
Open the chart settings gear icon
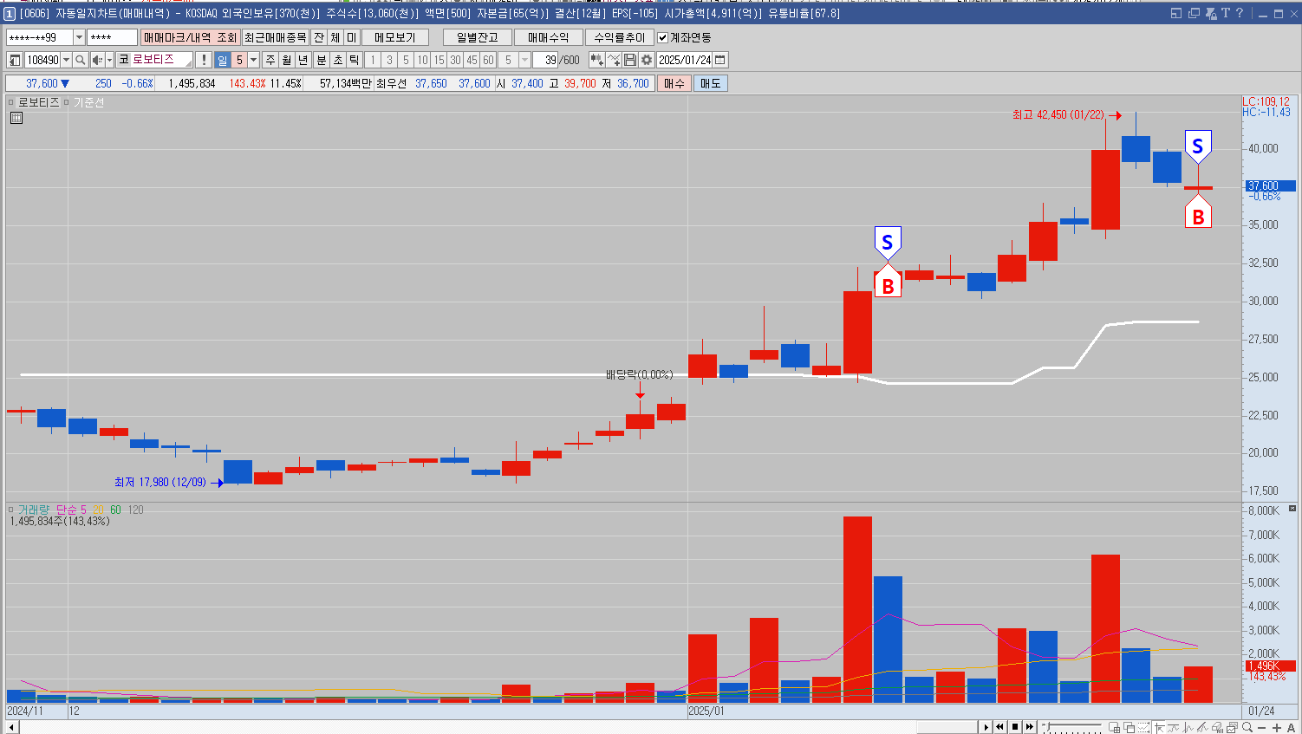[646, 60]
